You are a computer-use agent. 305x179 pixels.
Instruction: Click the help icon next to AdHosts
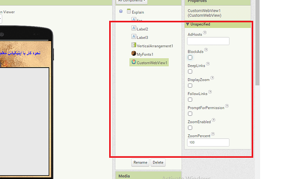pos(205,33)
